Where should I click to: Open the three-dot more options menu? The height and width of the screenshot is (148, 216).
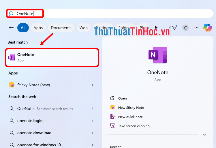coord(196,28)
